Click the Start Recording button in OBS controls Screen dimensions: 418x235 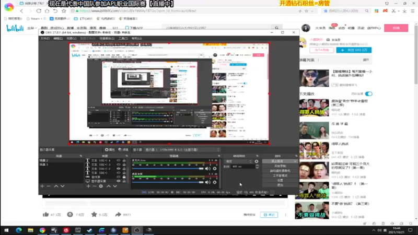[x=280, y=166]
